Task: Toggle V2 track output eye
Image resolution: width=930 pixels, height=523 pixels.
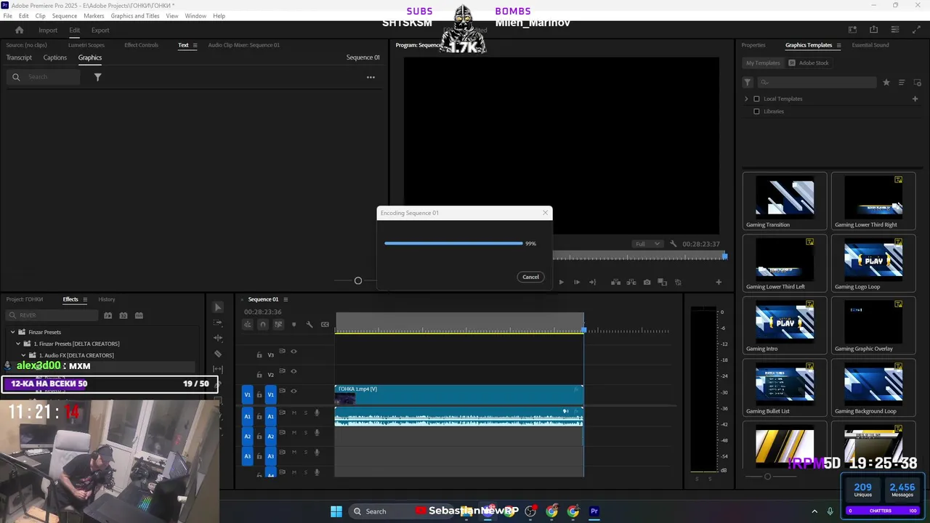Action: 294,371
